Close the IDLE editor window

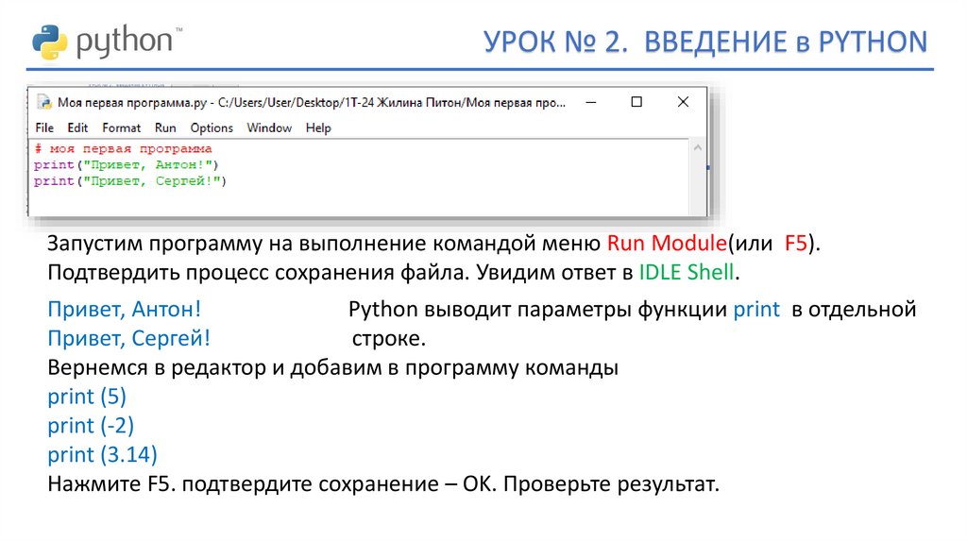click(x=683, y=102)
